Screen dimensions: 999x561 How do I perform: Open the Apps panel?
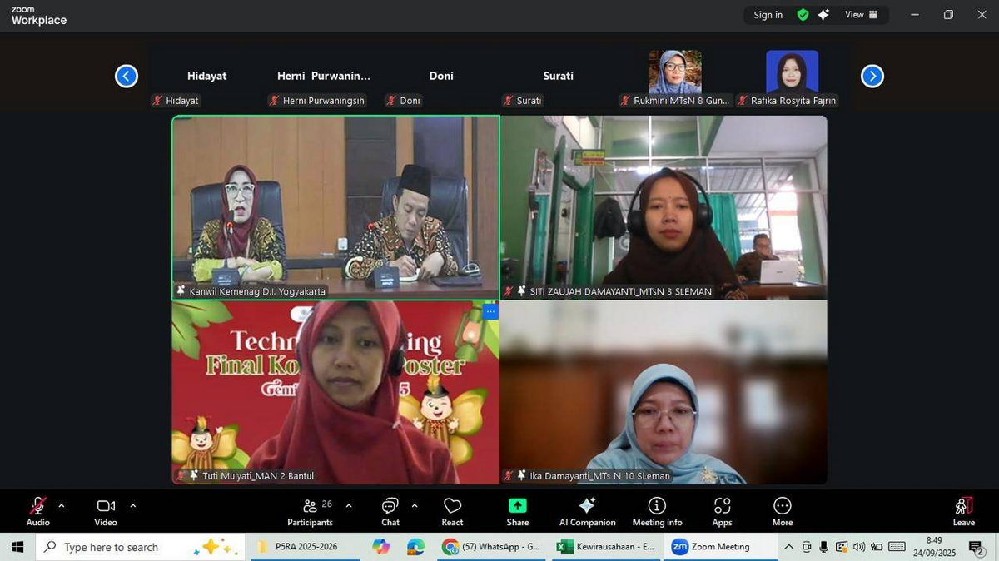tap(722, 511)
